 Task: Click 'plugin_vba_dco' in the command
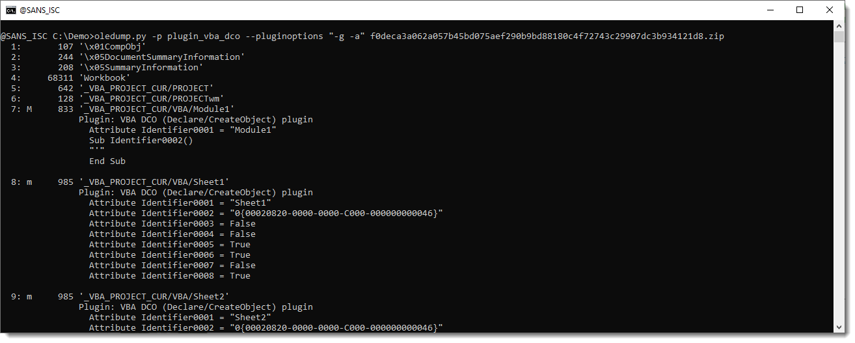pyautogui.click(x=204, y=36)
